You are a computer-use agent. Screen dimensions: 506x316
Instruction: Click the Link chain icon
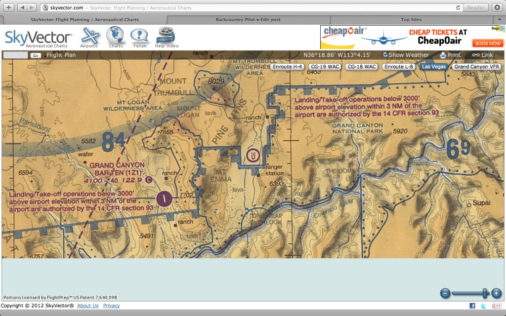click(475, 55)
